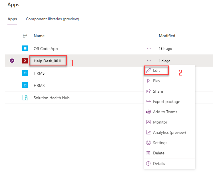The width and height of the screenshot is (213, 181).
Task: Sort apps by the Name column header
Action: 39,36
